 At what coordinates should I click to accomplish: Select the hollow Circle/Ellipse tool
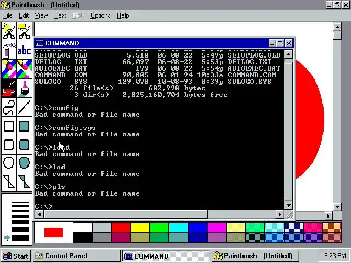[9, 163]
